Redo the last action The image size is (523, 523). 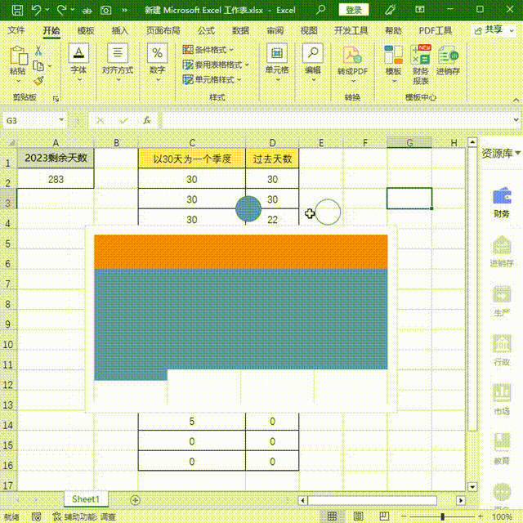coord(62,10)
